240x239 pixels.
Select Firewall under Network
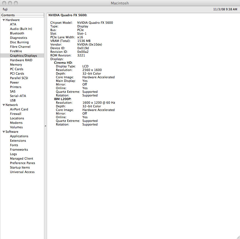pos(16,114)
